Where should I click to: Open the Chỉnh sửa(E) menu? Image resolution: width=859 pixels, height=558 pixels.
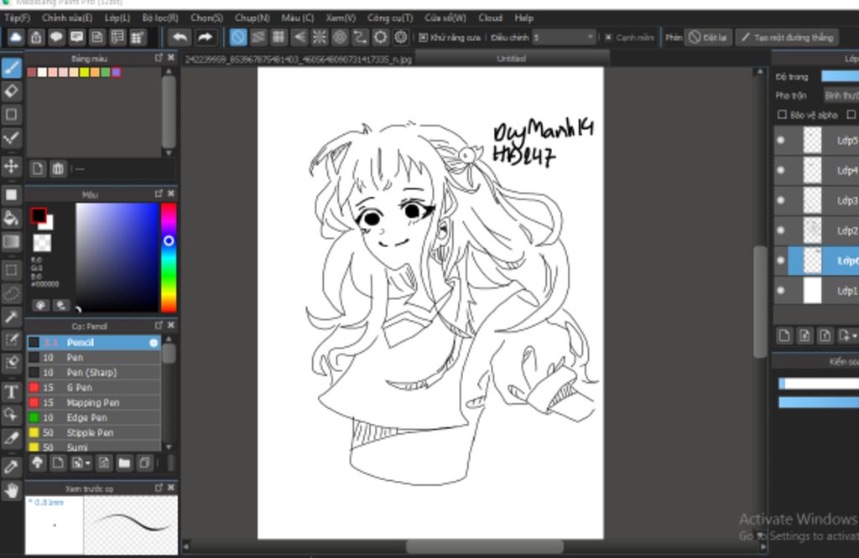(x=67, y=18)
